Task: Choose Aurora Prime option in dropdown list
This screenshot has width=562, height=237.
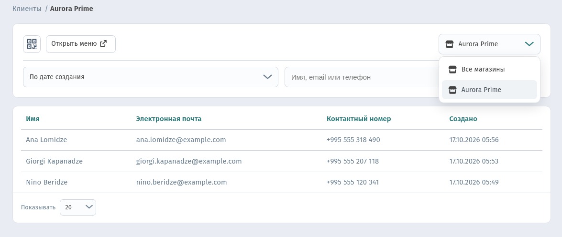Action: pyautogui.click(x=489, y=90)
